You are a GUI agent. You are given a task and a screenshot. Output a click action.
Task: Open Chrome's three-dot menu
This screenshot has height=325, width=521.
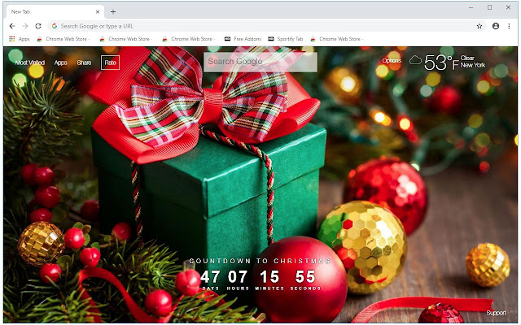click(509, 26)
